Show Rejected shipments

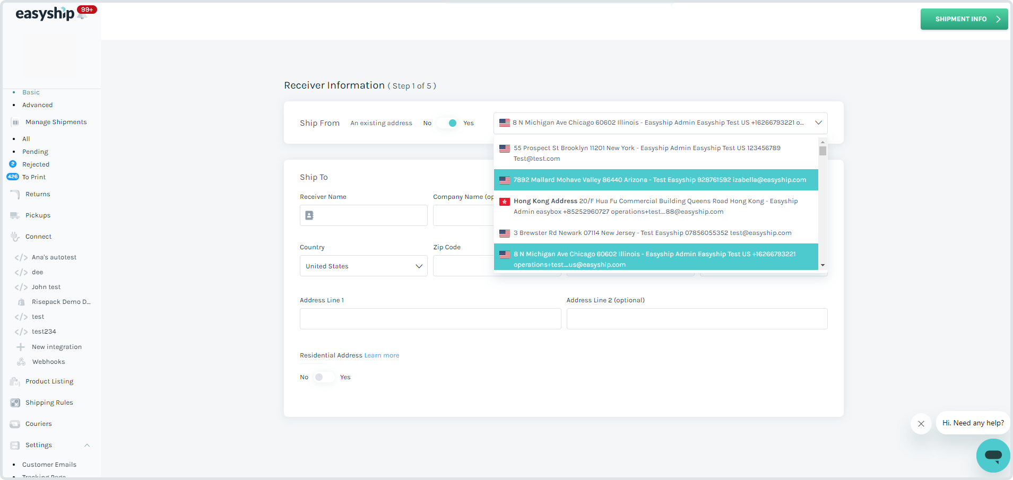click(36, 164)
